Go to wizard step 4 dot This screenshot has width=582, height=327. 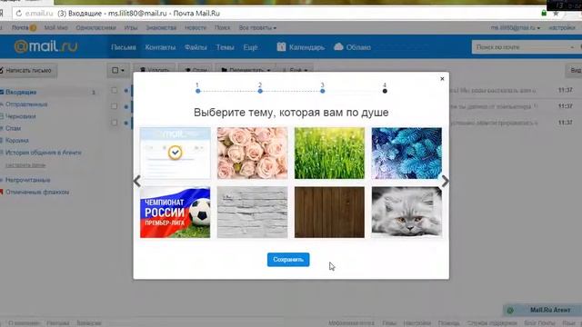(385, 91)
